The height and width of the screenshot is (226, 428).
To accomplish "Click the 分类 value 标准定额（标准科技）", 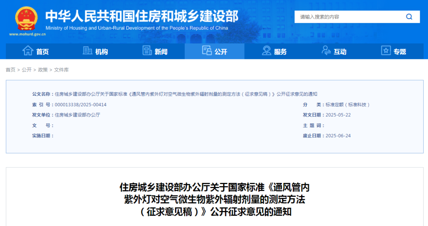I will click(x=348, y=105).
